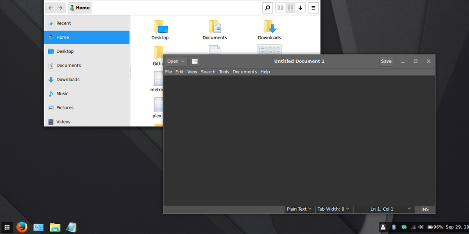The image size is (469, 234).
Task: Select the plex file icon in Home
Action: (158, 105)
